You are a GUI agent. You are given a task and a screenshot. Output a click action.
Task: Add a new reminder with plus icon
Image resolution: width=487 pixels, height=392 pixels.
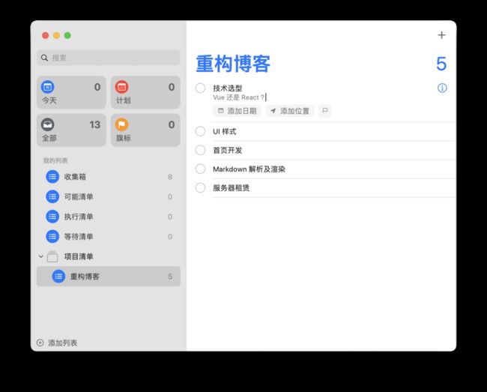click(441, 34)
